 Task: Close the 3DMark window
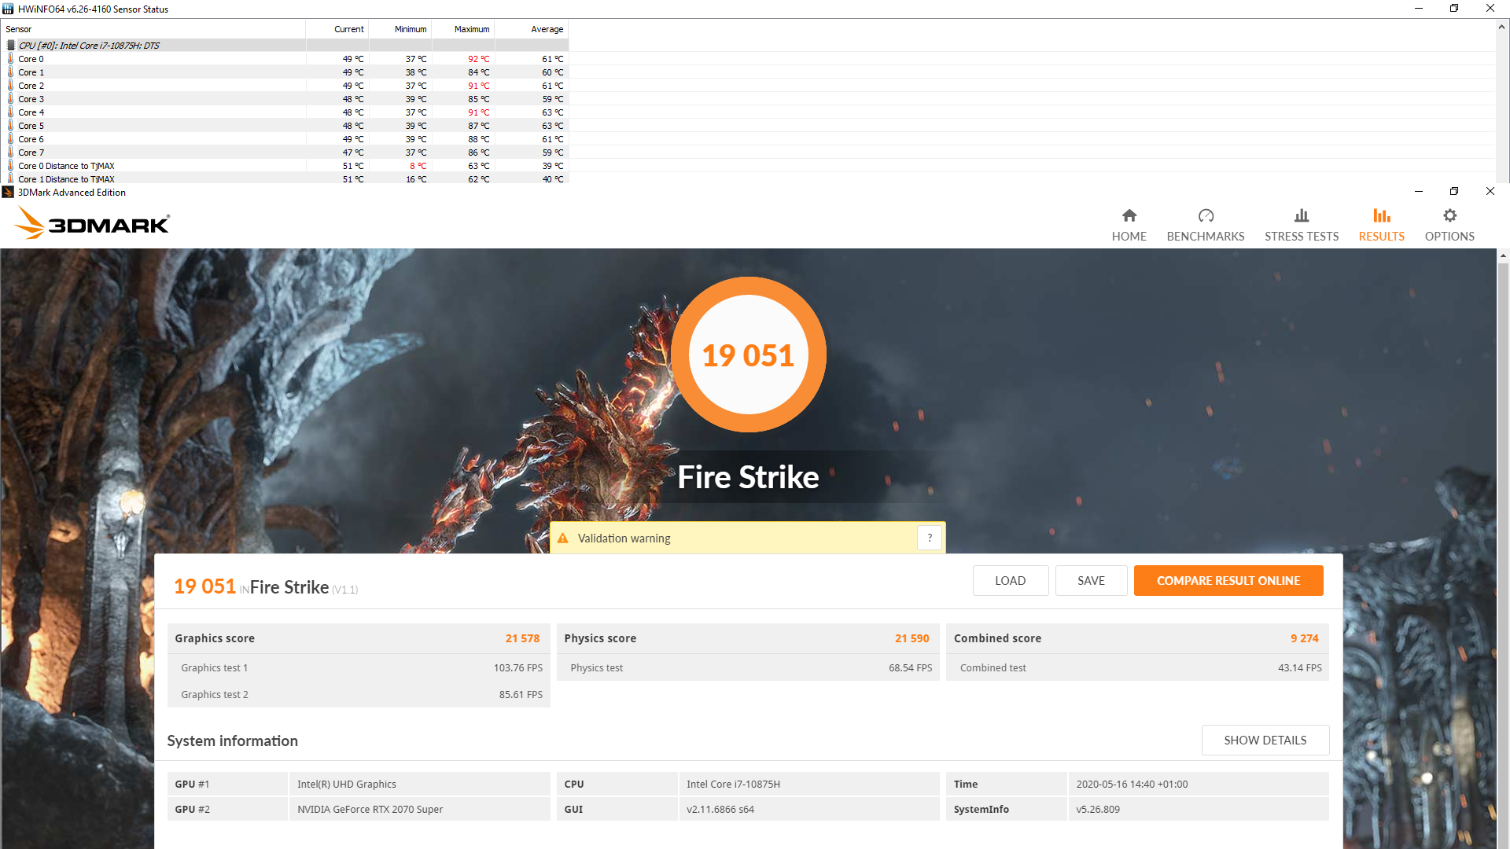[x=1490, y=191]
